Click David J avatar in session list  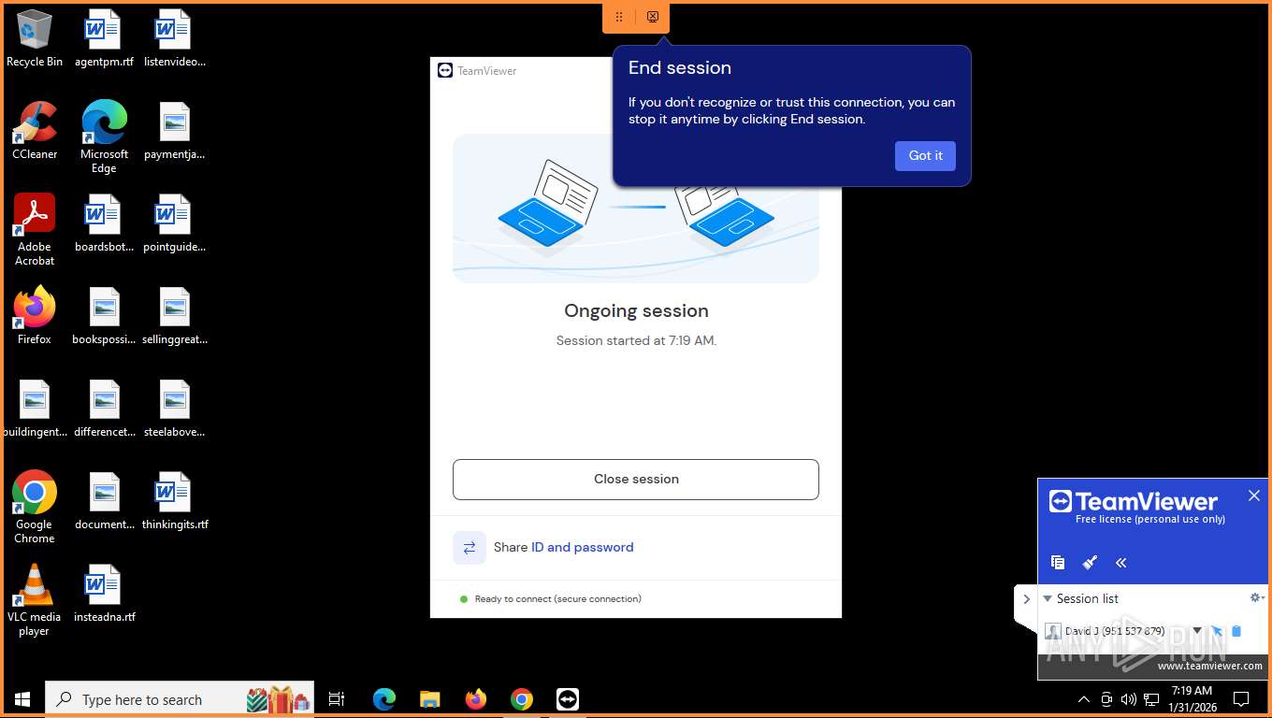(x=1053, y=632)
